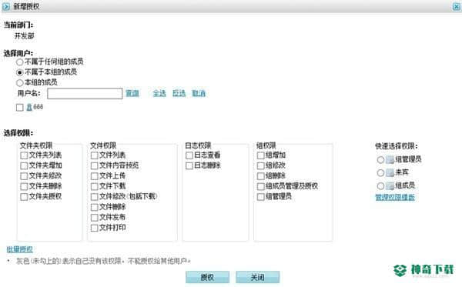
Task: Tick 组修改 permission checkbox
Action: tap(260, 165)
